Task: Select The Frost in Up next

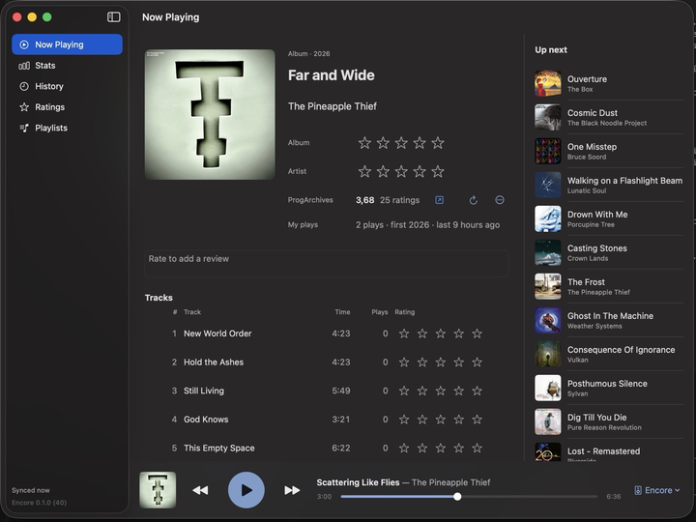Action: click(609, 286)
